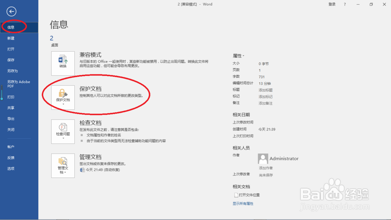Select the 打开 Open tab
The width and height of the screenshot is (391, 220).
(x=19, y=49)
